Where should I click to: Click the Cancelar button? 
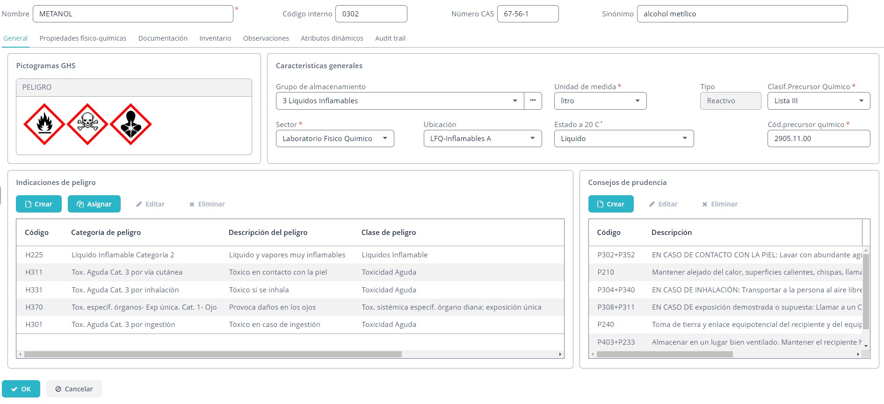coord(74,389)
